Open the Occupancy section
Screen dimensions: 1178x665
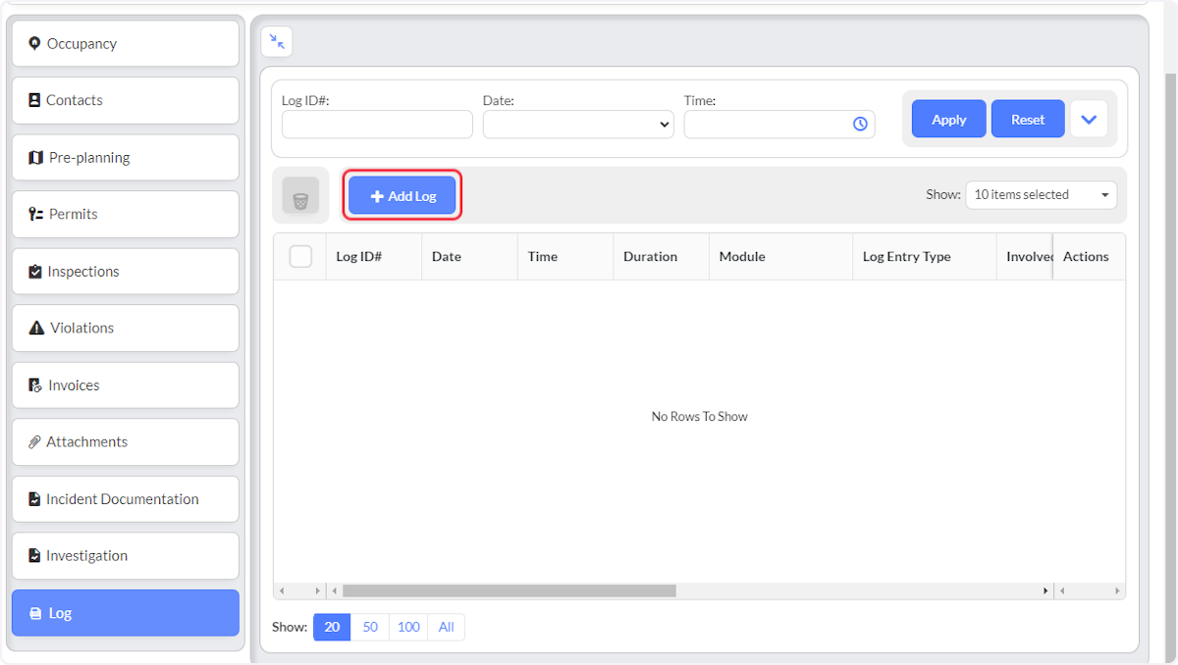click(x=126, y=43)
